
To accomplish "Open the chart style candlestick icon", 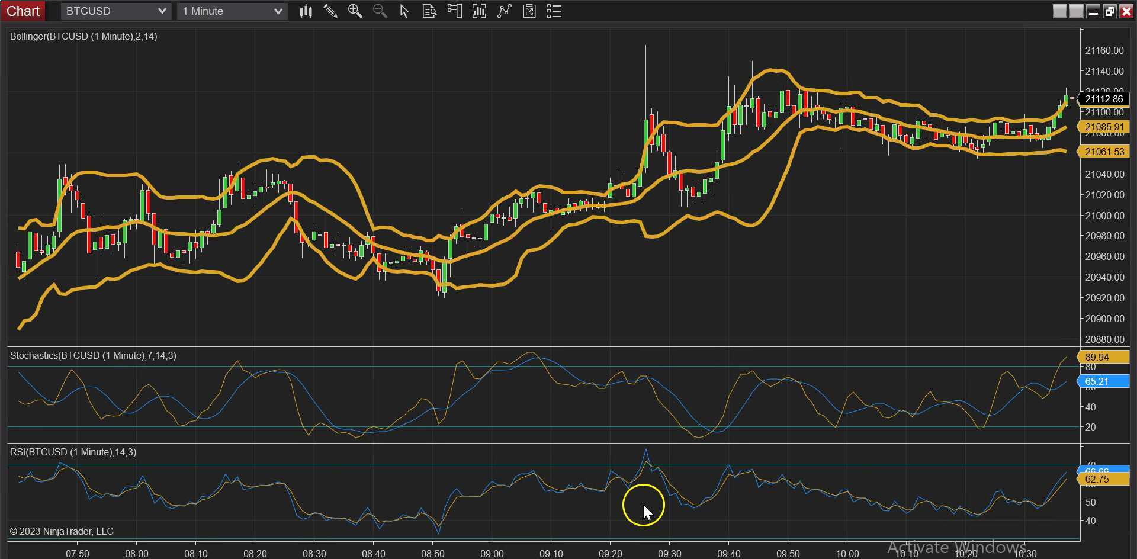I will coord(306,11).
